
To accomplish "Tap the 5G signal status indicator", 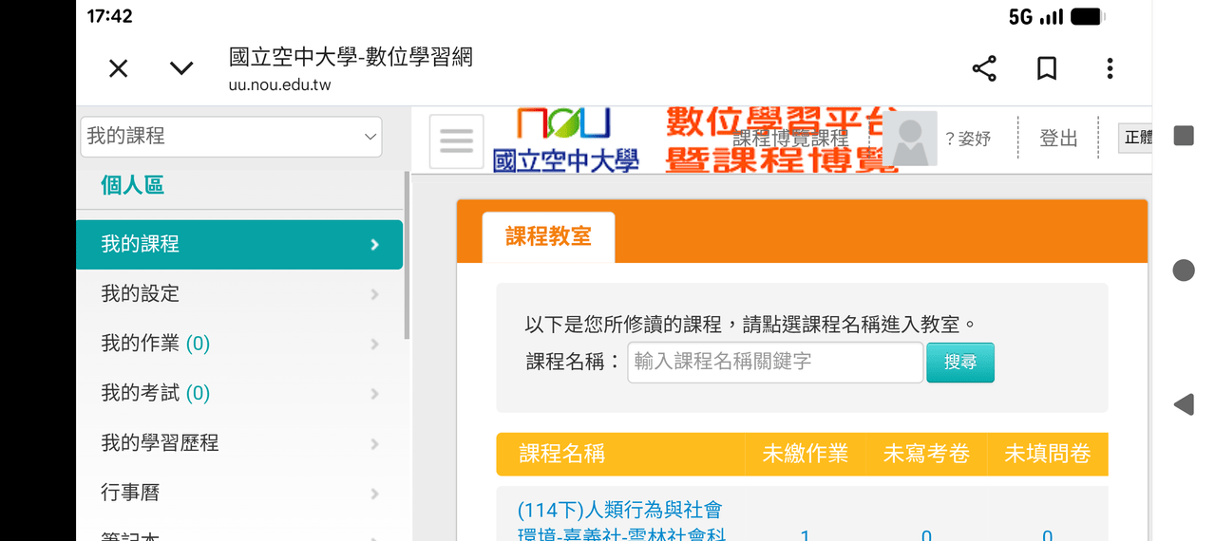I will pos(1035,17).
